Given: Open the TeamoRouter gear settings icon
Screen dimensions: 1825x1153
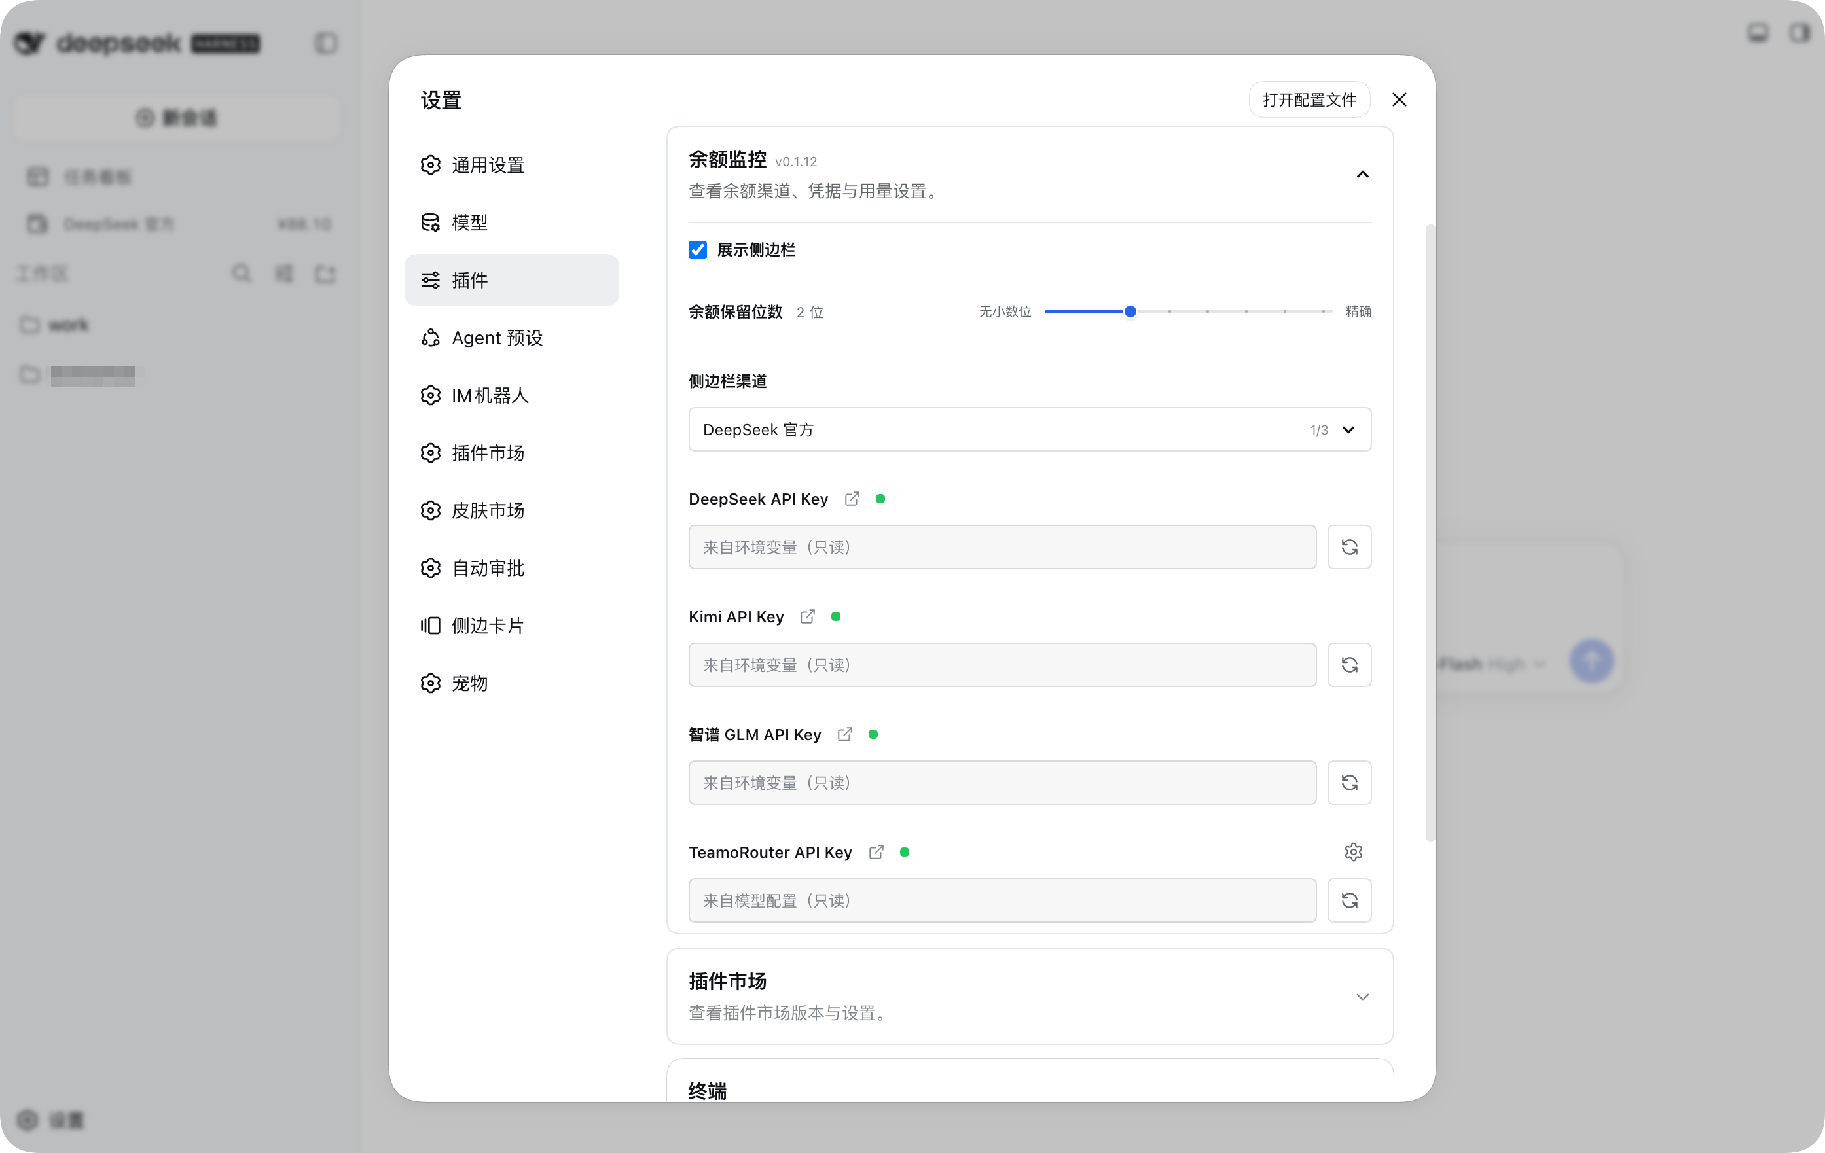Looking at the screenshot, I should click(1353, 852).
